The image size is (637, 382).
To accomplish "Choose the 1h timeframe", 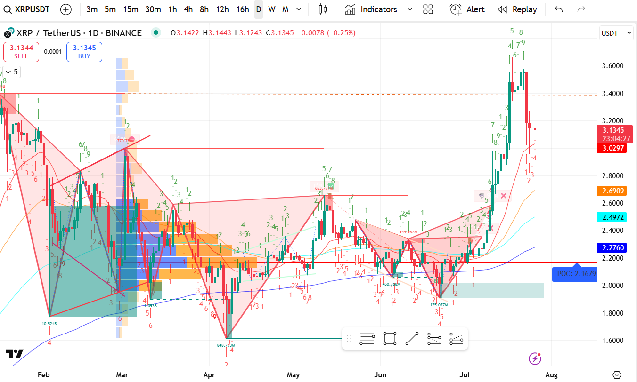I will [x=172, y=9].
